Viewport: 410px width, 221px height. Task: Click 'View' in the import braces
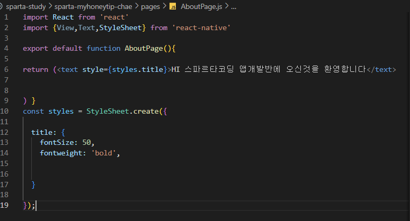pos(65,27)
